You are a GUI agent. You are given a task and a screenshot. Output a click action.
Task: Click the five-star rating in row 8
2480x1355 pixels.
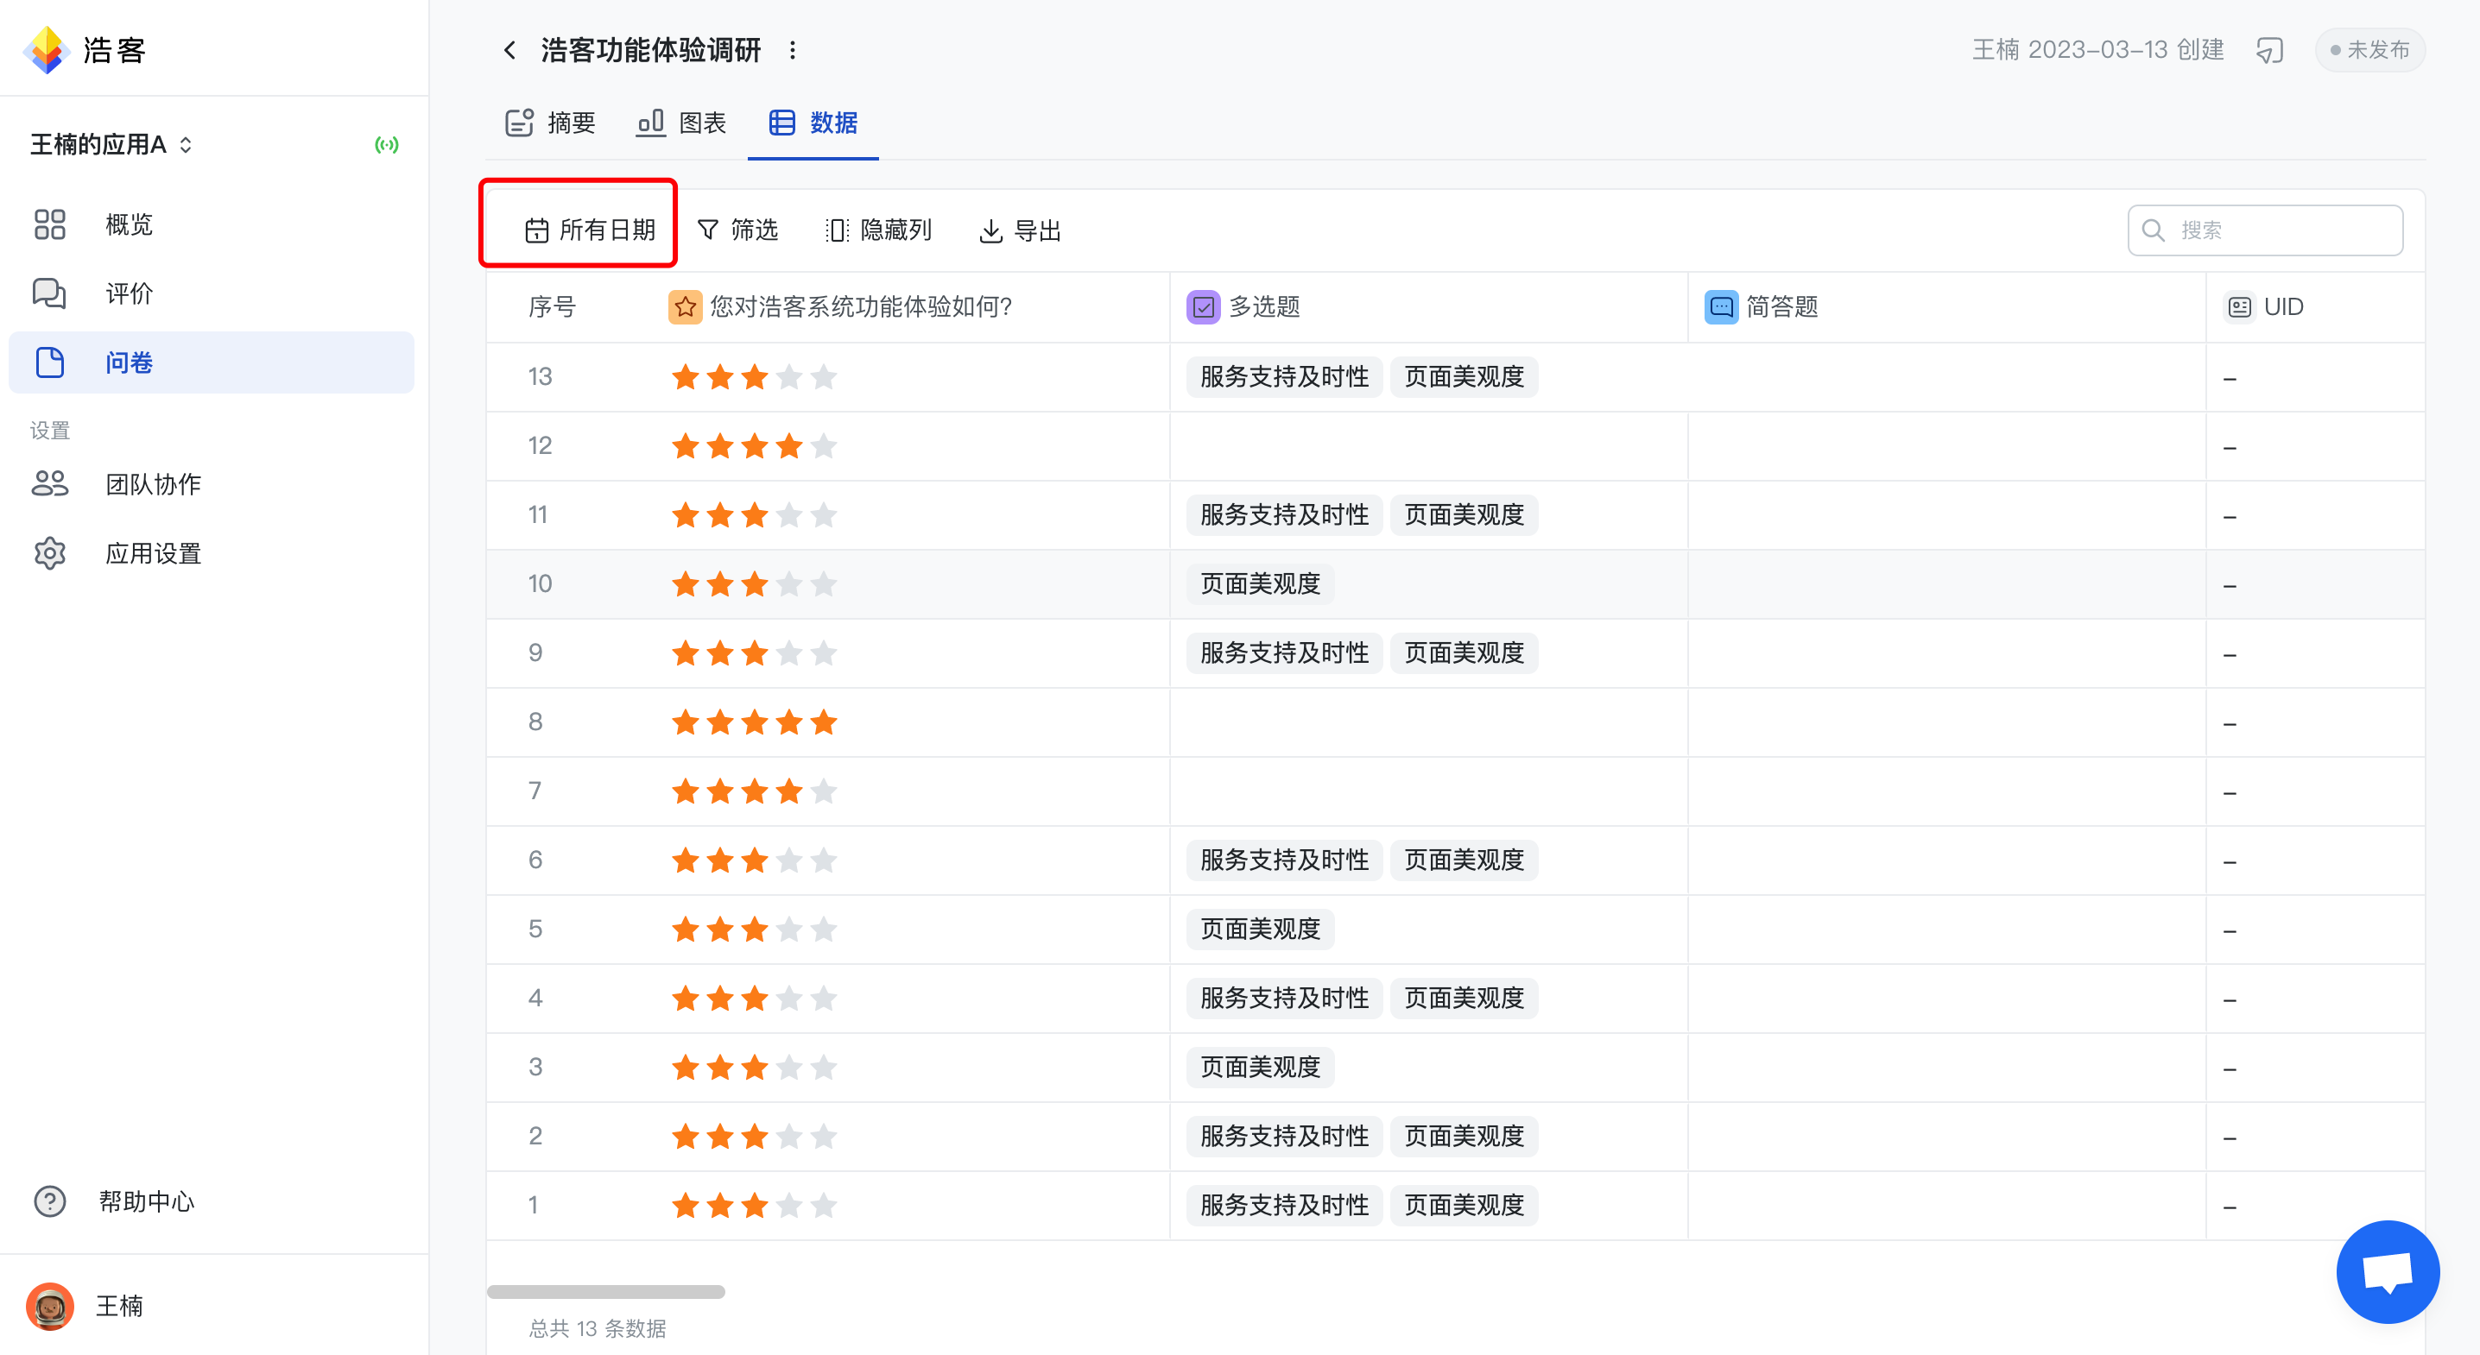(754, 722)
